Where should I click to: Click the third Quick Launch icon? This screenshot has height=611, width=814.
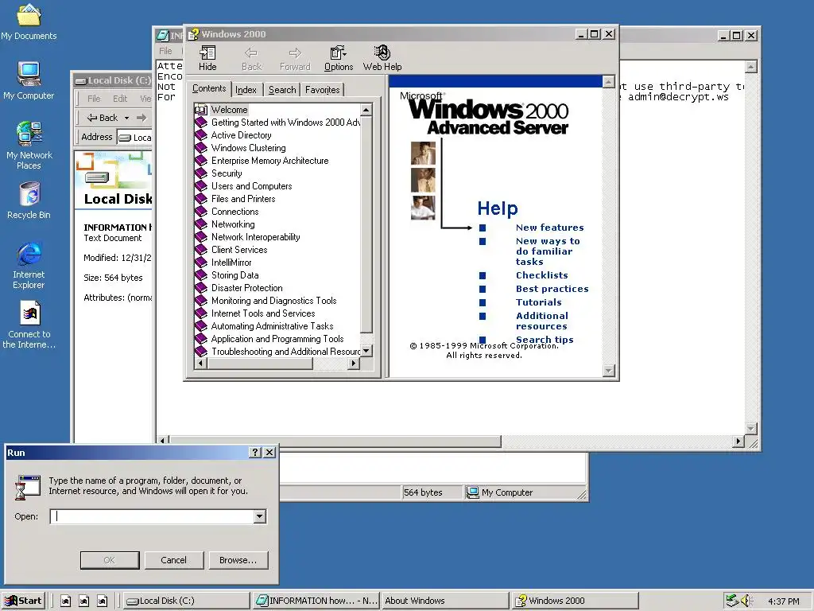pos(103,601)
